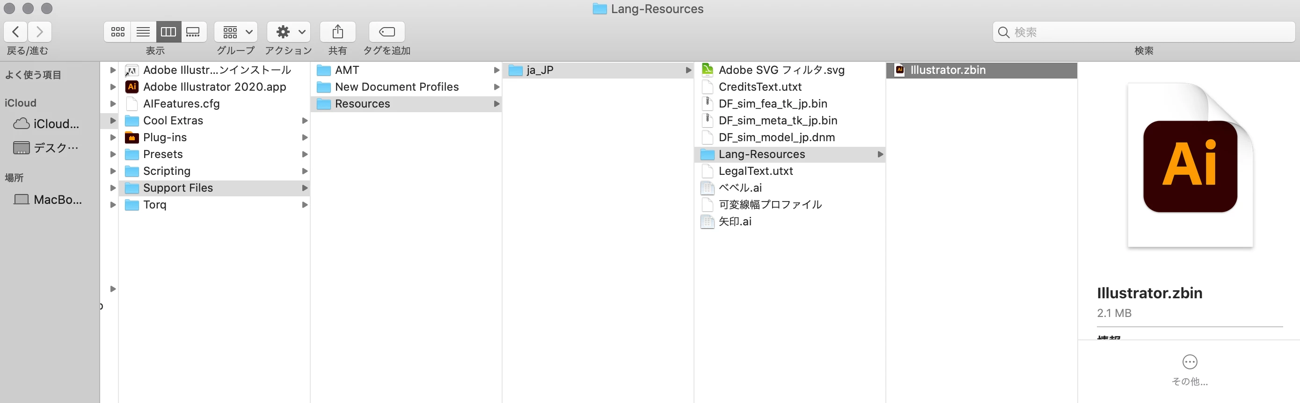Open desktop item in sidebar
The height and width of the screenshot is (403, 1300).
pos(46,148)
